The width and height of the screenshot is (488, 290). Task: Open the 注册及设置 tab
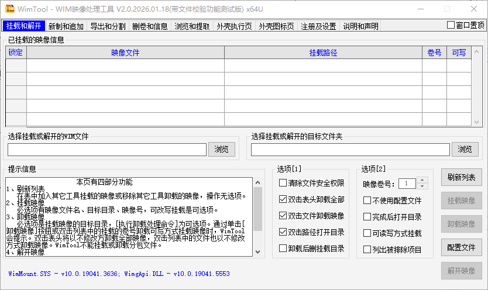point(318,26)
